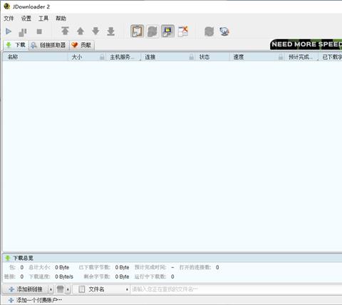
Task: Pause downloads using the pause icon
Action: pos(23,32)
